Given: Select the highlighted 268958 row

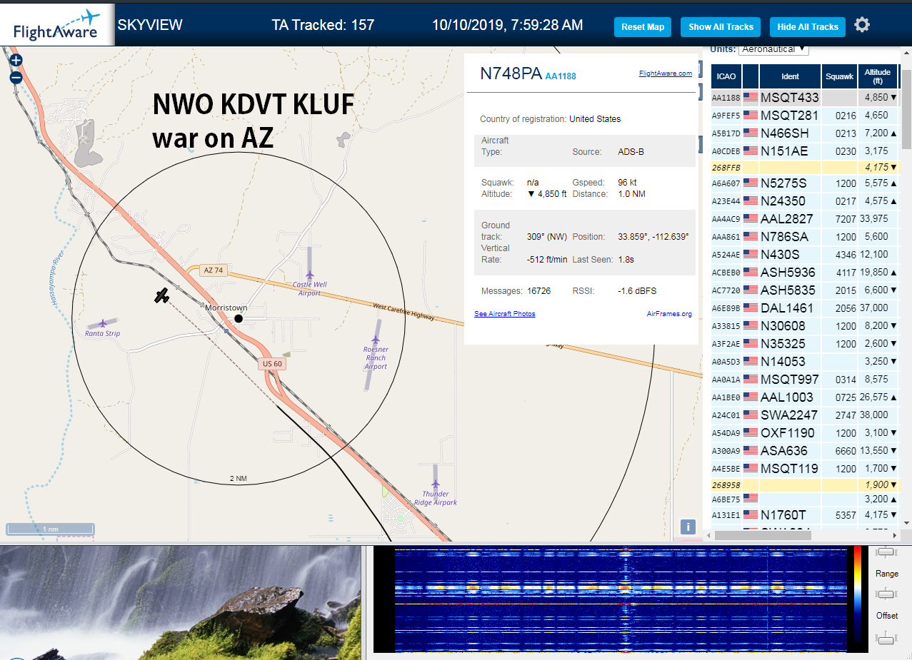Looking at the screenshot, I should (805, 484).
